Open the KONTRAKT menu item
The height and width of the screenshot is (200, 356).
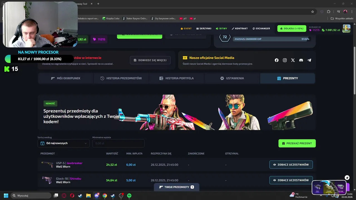[x=240, y=29]
